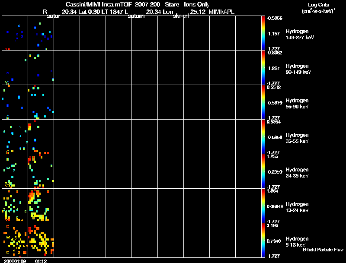Image resolution: width=346 pixels, height=263 pixels.
Task: Open the Hydrogen 90-149 keV first panel
Action: click(15, 68)
